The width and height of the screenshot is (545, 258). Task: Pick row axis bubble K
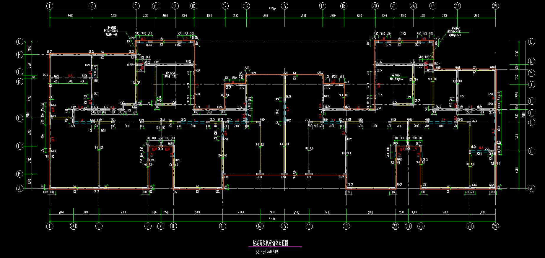tap(19, 82)
